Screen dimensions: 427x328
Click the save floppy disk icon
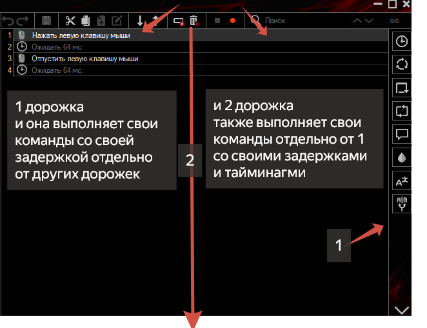[x=46, y=21]
